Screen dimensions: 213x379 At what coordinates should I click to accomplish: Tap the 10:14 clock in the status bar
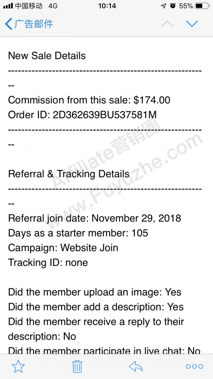(x=107, y=6)
